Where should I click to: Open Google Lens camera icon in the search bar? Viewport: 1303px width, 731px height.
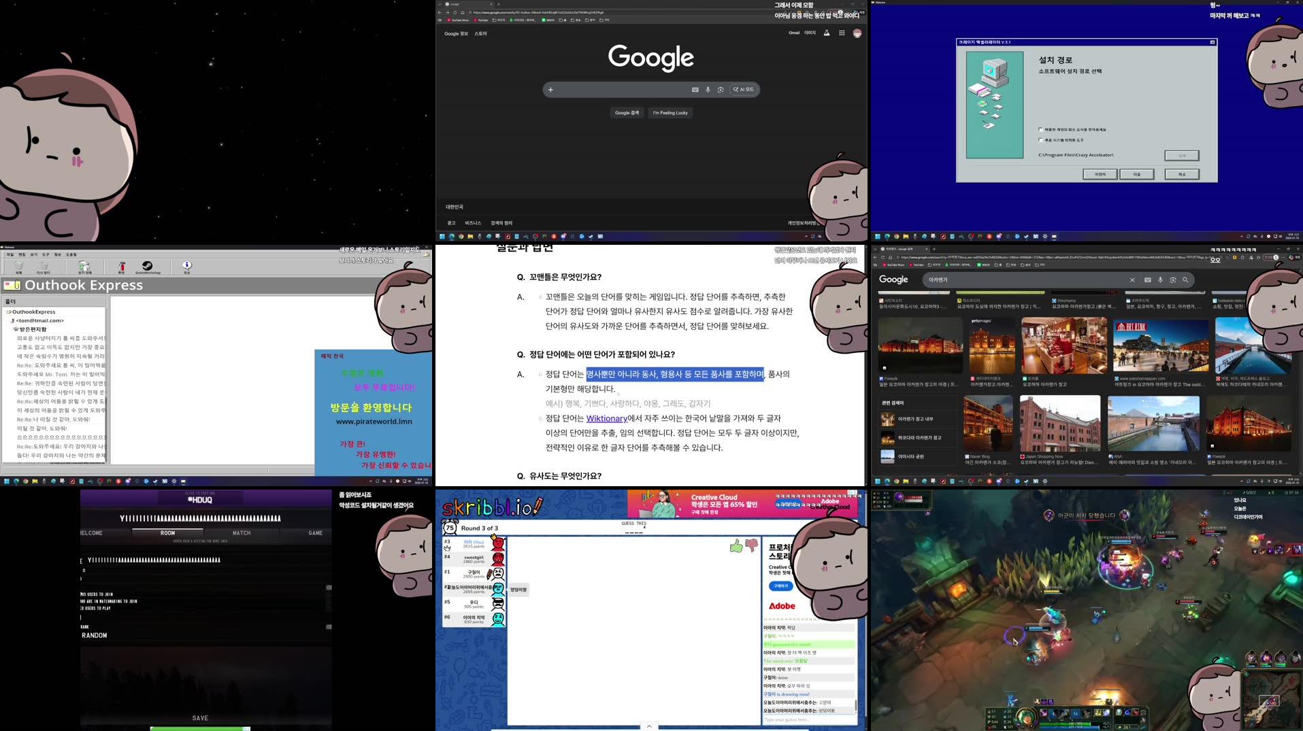[x=721, y=89]
